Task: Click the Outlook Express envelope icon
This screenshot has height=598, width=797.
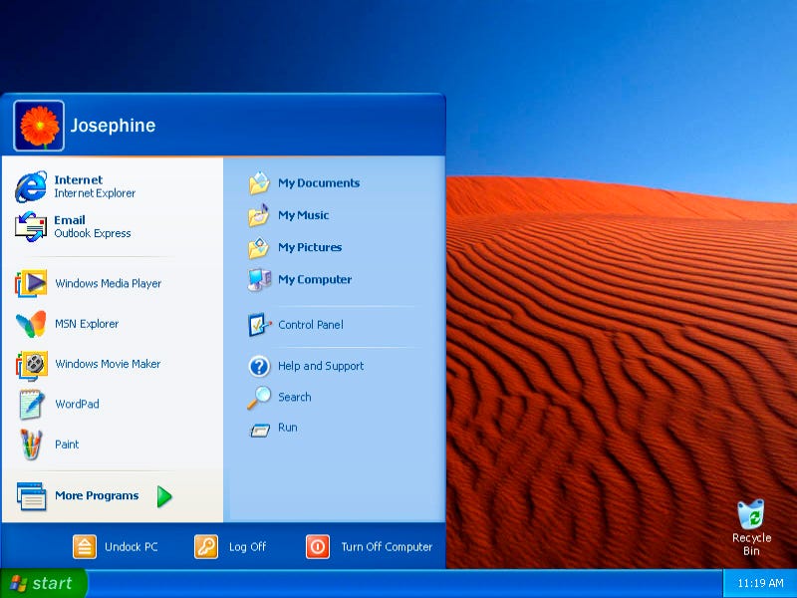Action: click(x=31, y=227)
